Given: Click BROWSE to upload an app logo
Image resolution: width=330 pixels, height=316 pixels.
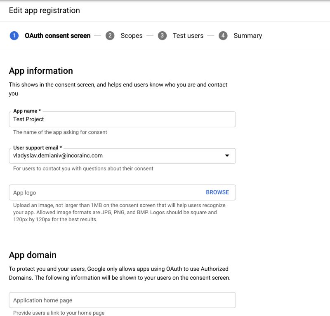Looking at the screenshot, I should [217, 192].
